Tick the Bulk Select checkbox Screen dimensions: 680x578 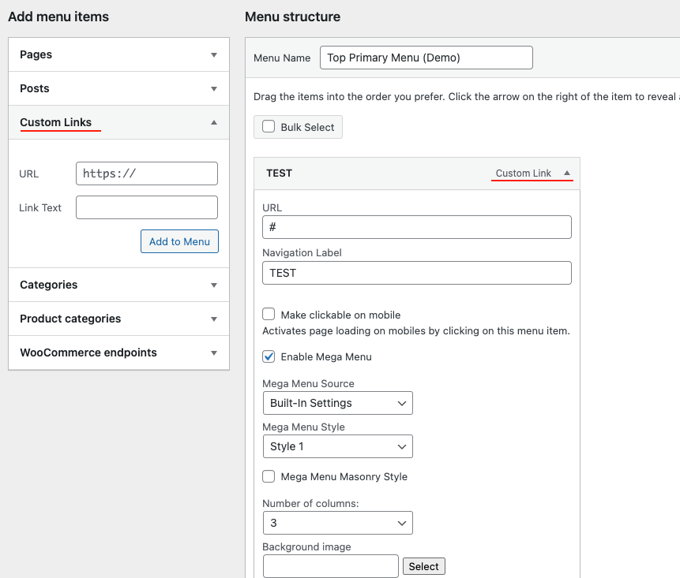tap(269, 127)
